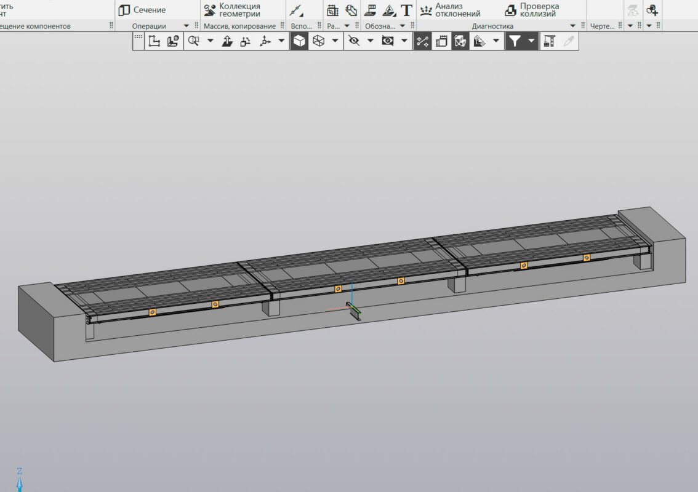Open the Операции group label

149,26
